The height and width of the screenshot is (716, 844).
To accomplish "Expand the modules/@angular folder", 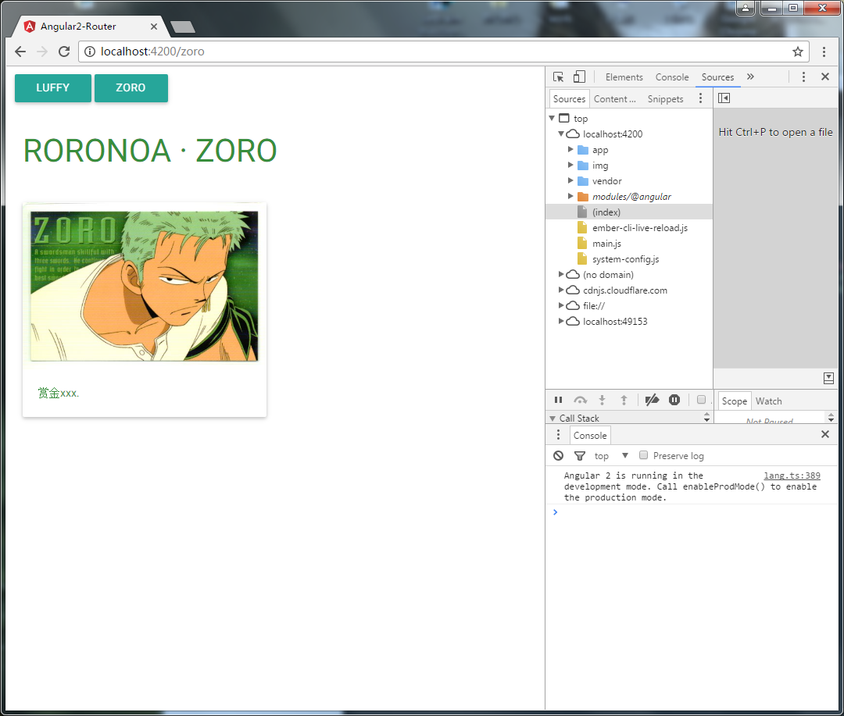I will pos(570,196).
